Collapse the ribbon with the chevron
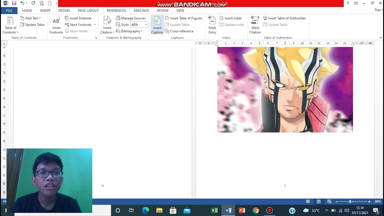Viewport: 384px width, 216px height. coord(381,38)
